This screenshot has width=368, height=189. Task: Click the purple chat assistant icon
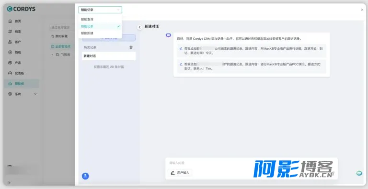pos(168,35)
